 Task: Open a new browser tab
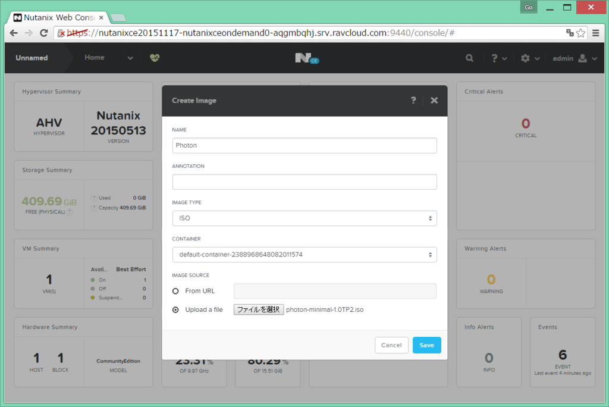tap(118, 17)
